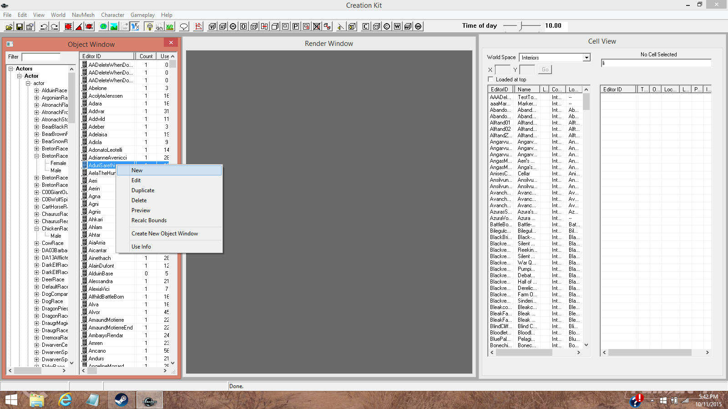
Task: Click the circled M toolbar icon
Action: pyautogui.click(x=233, y=26)
